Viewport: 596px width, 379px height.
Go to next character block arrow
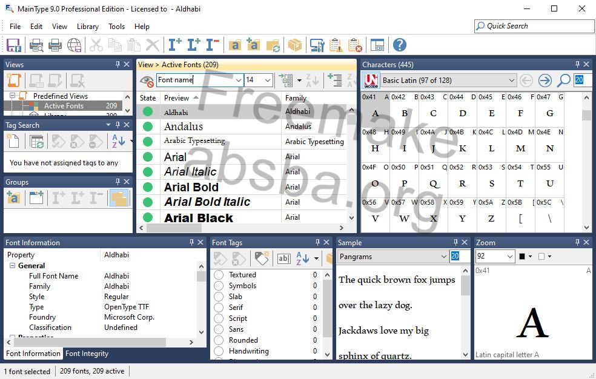pos(545,81)
